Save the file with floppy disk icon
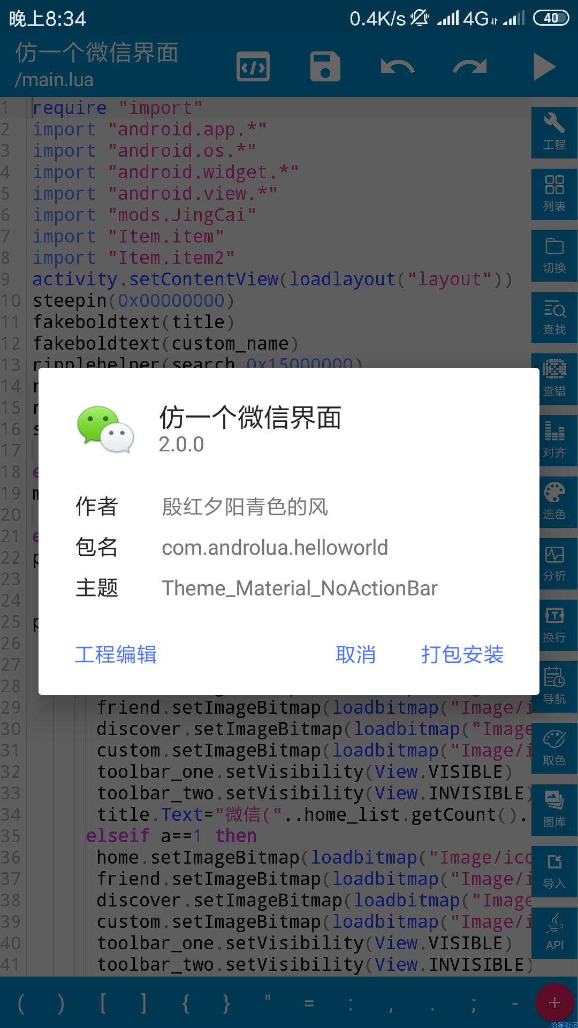The width and height of the screenshot is (578, 1028). (x=325, y=67)
